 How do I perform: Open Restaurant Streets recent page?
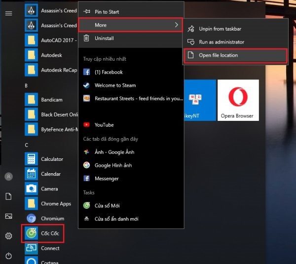(x=131, y=98)
